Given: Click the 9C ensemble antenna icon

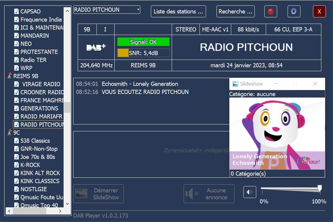Looking at the screenshot, I should 10,132.
